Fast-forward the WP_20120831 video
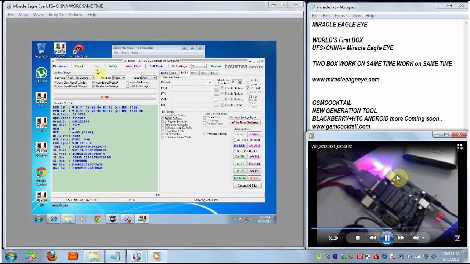Viewport: 470px width, 264px height. pos(401,238)
